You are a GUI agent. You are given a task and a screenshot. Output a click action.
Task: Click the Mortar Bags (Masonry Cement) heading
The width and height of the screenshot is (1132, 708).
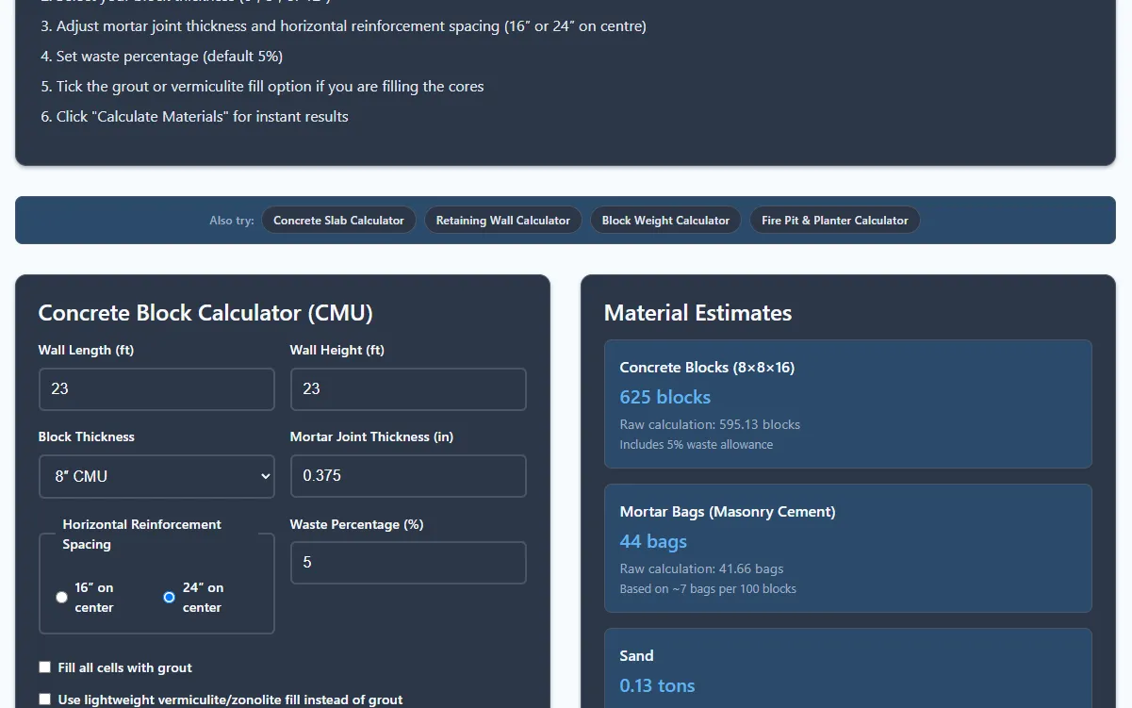tap(728, 512)
